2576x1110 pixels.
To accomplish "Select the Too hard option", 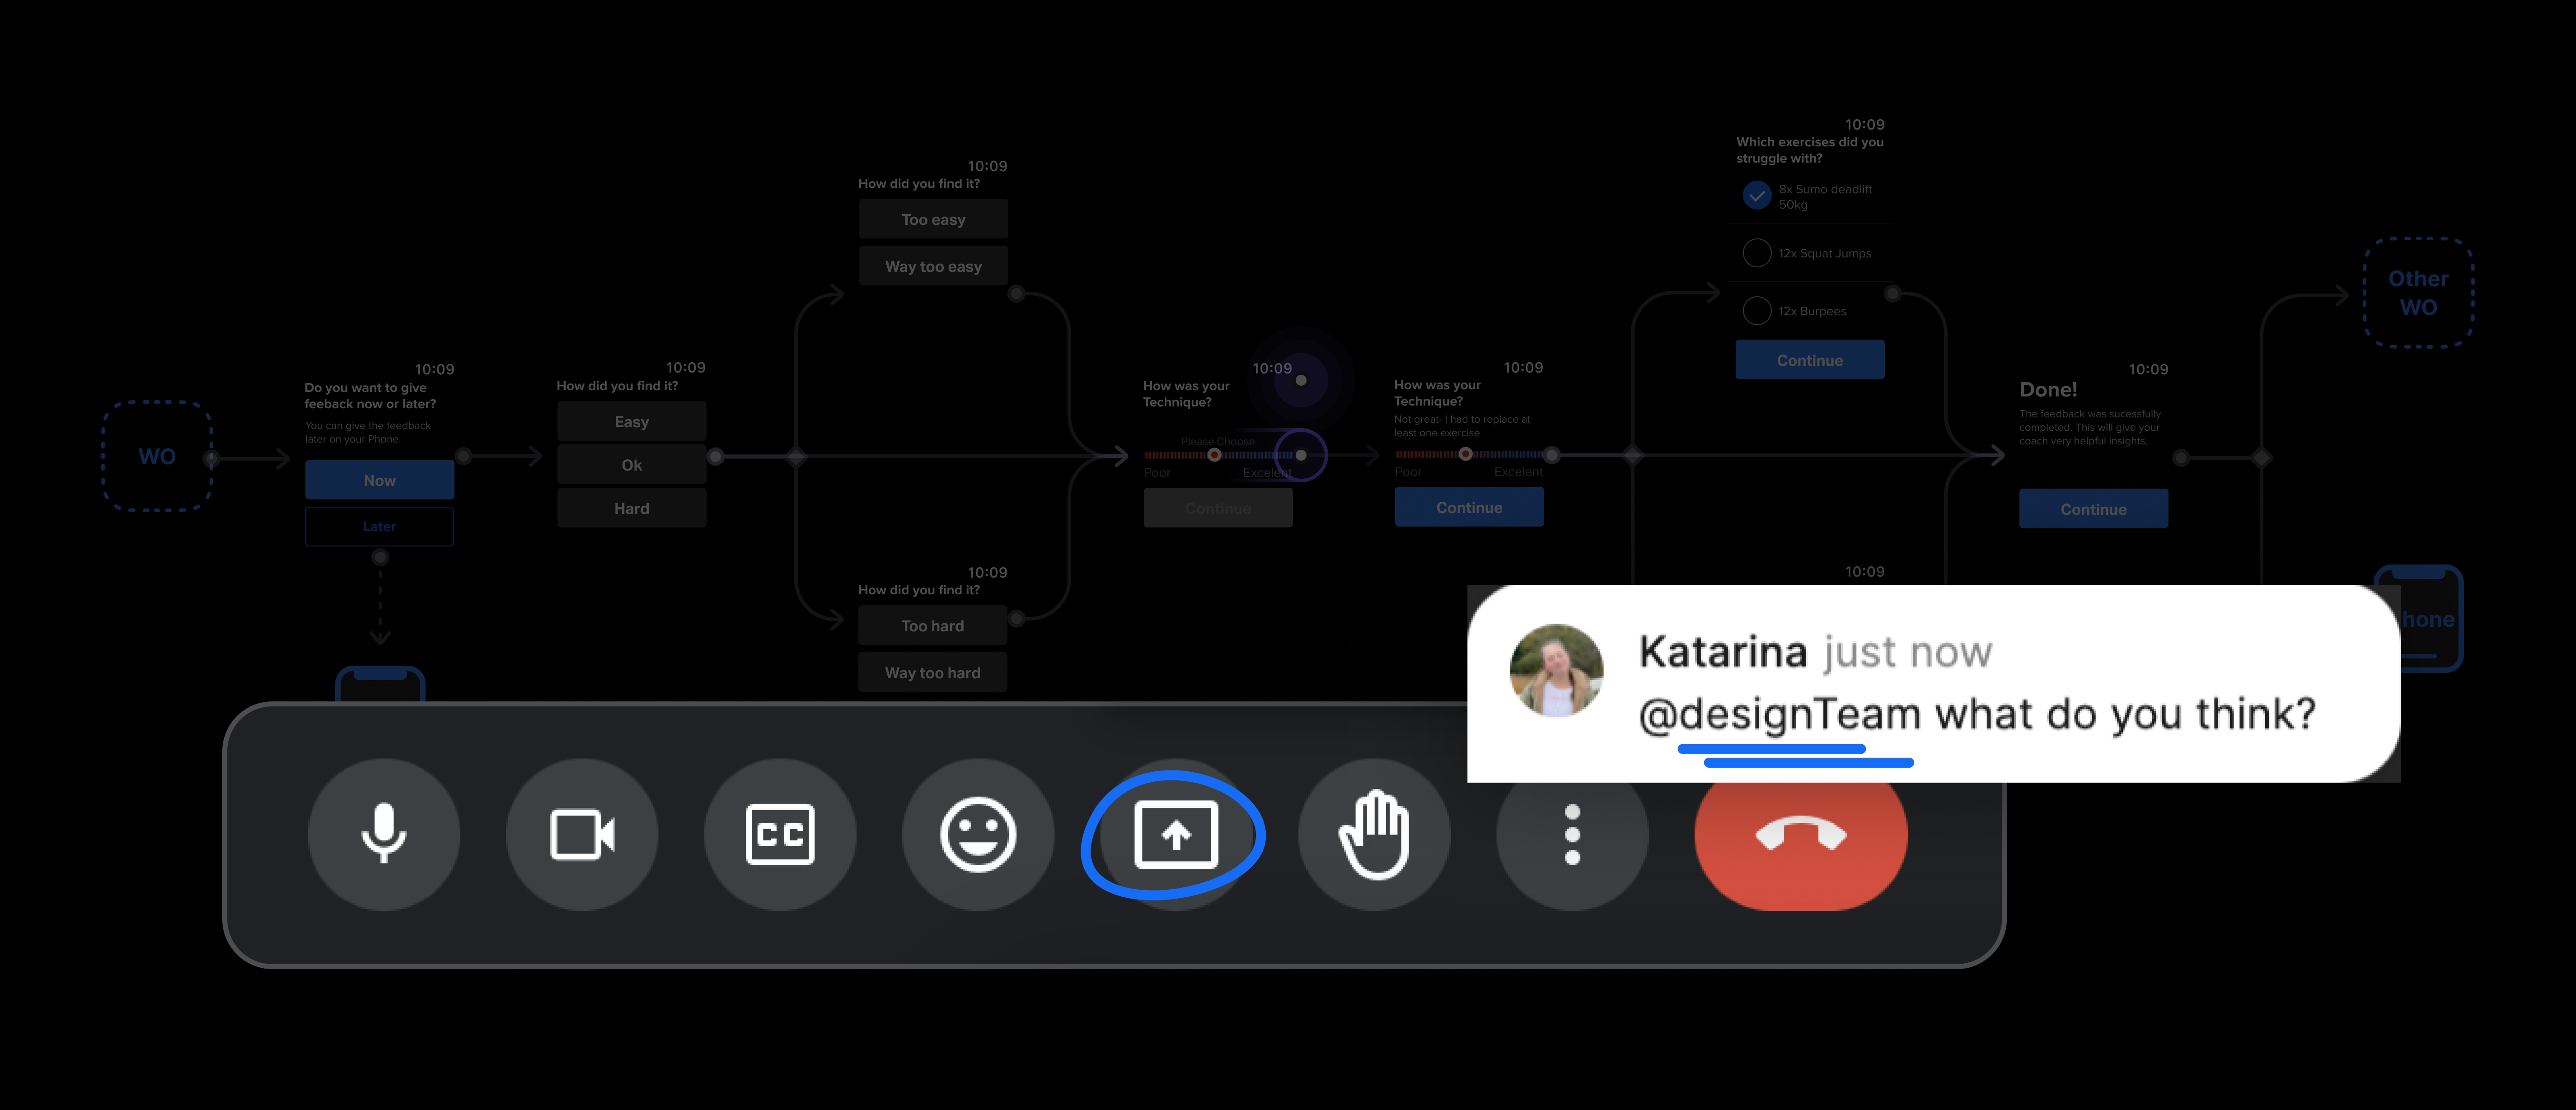I will (x=932, y=625).
